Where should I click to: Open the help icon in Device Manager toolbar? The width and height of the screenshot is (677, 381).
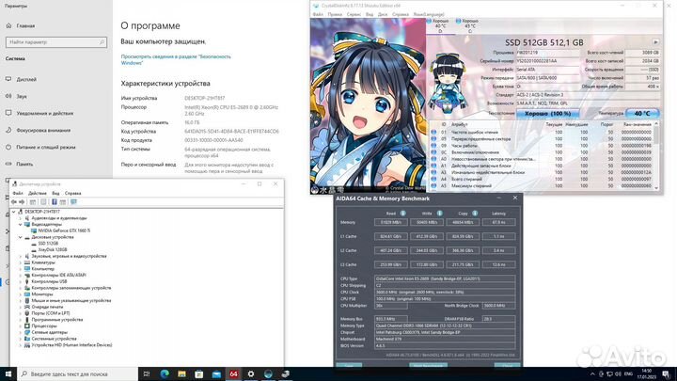tap(54, 201)
